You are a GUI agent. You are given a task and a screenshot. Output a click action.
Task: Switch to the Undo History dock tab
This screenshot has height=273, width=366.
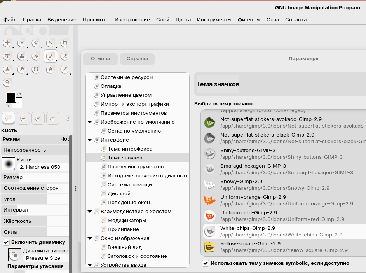[38, 118]
